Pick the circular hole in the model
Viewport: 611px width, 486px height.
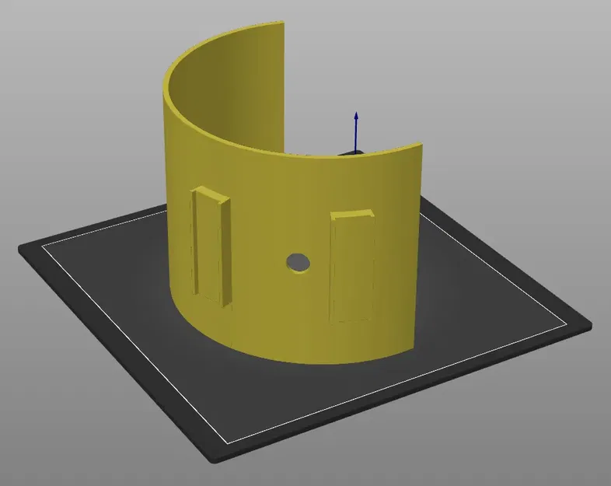pyautogui.click(x=298, y=263)
